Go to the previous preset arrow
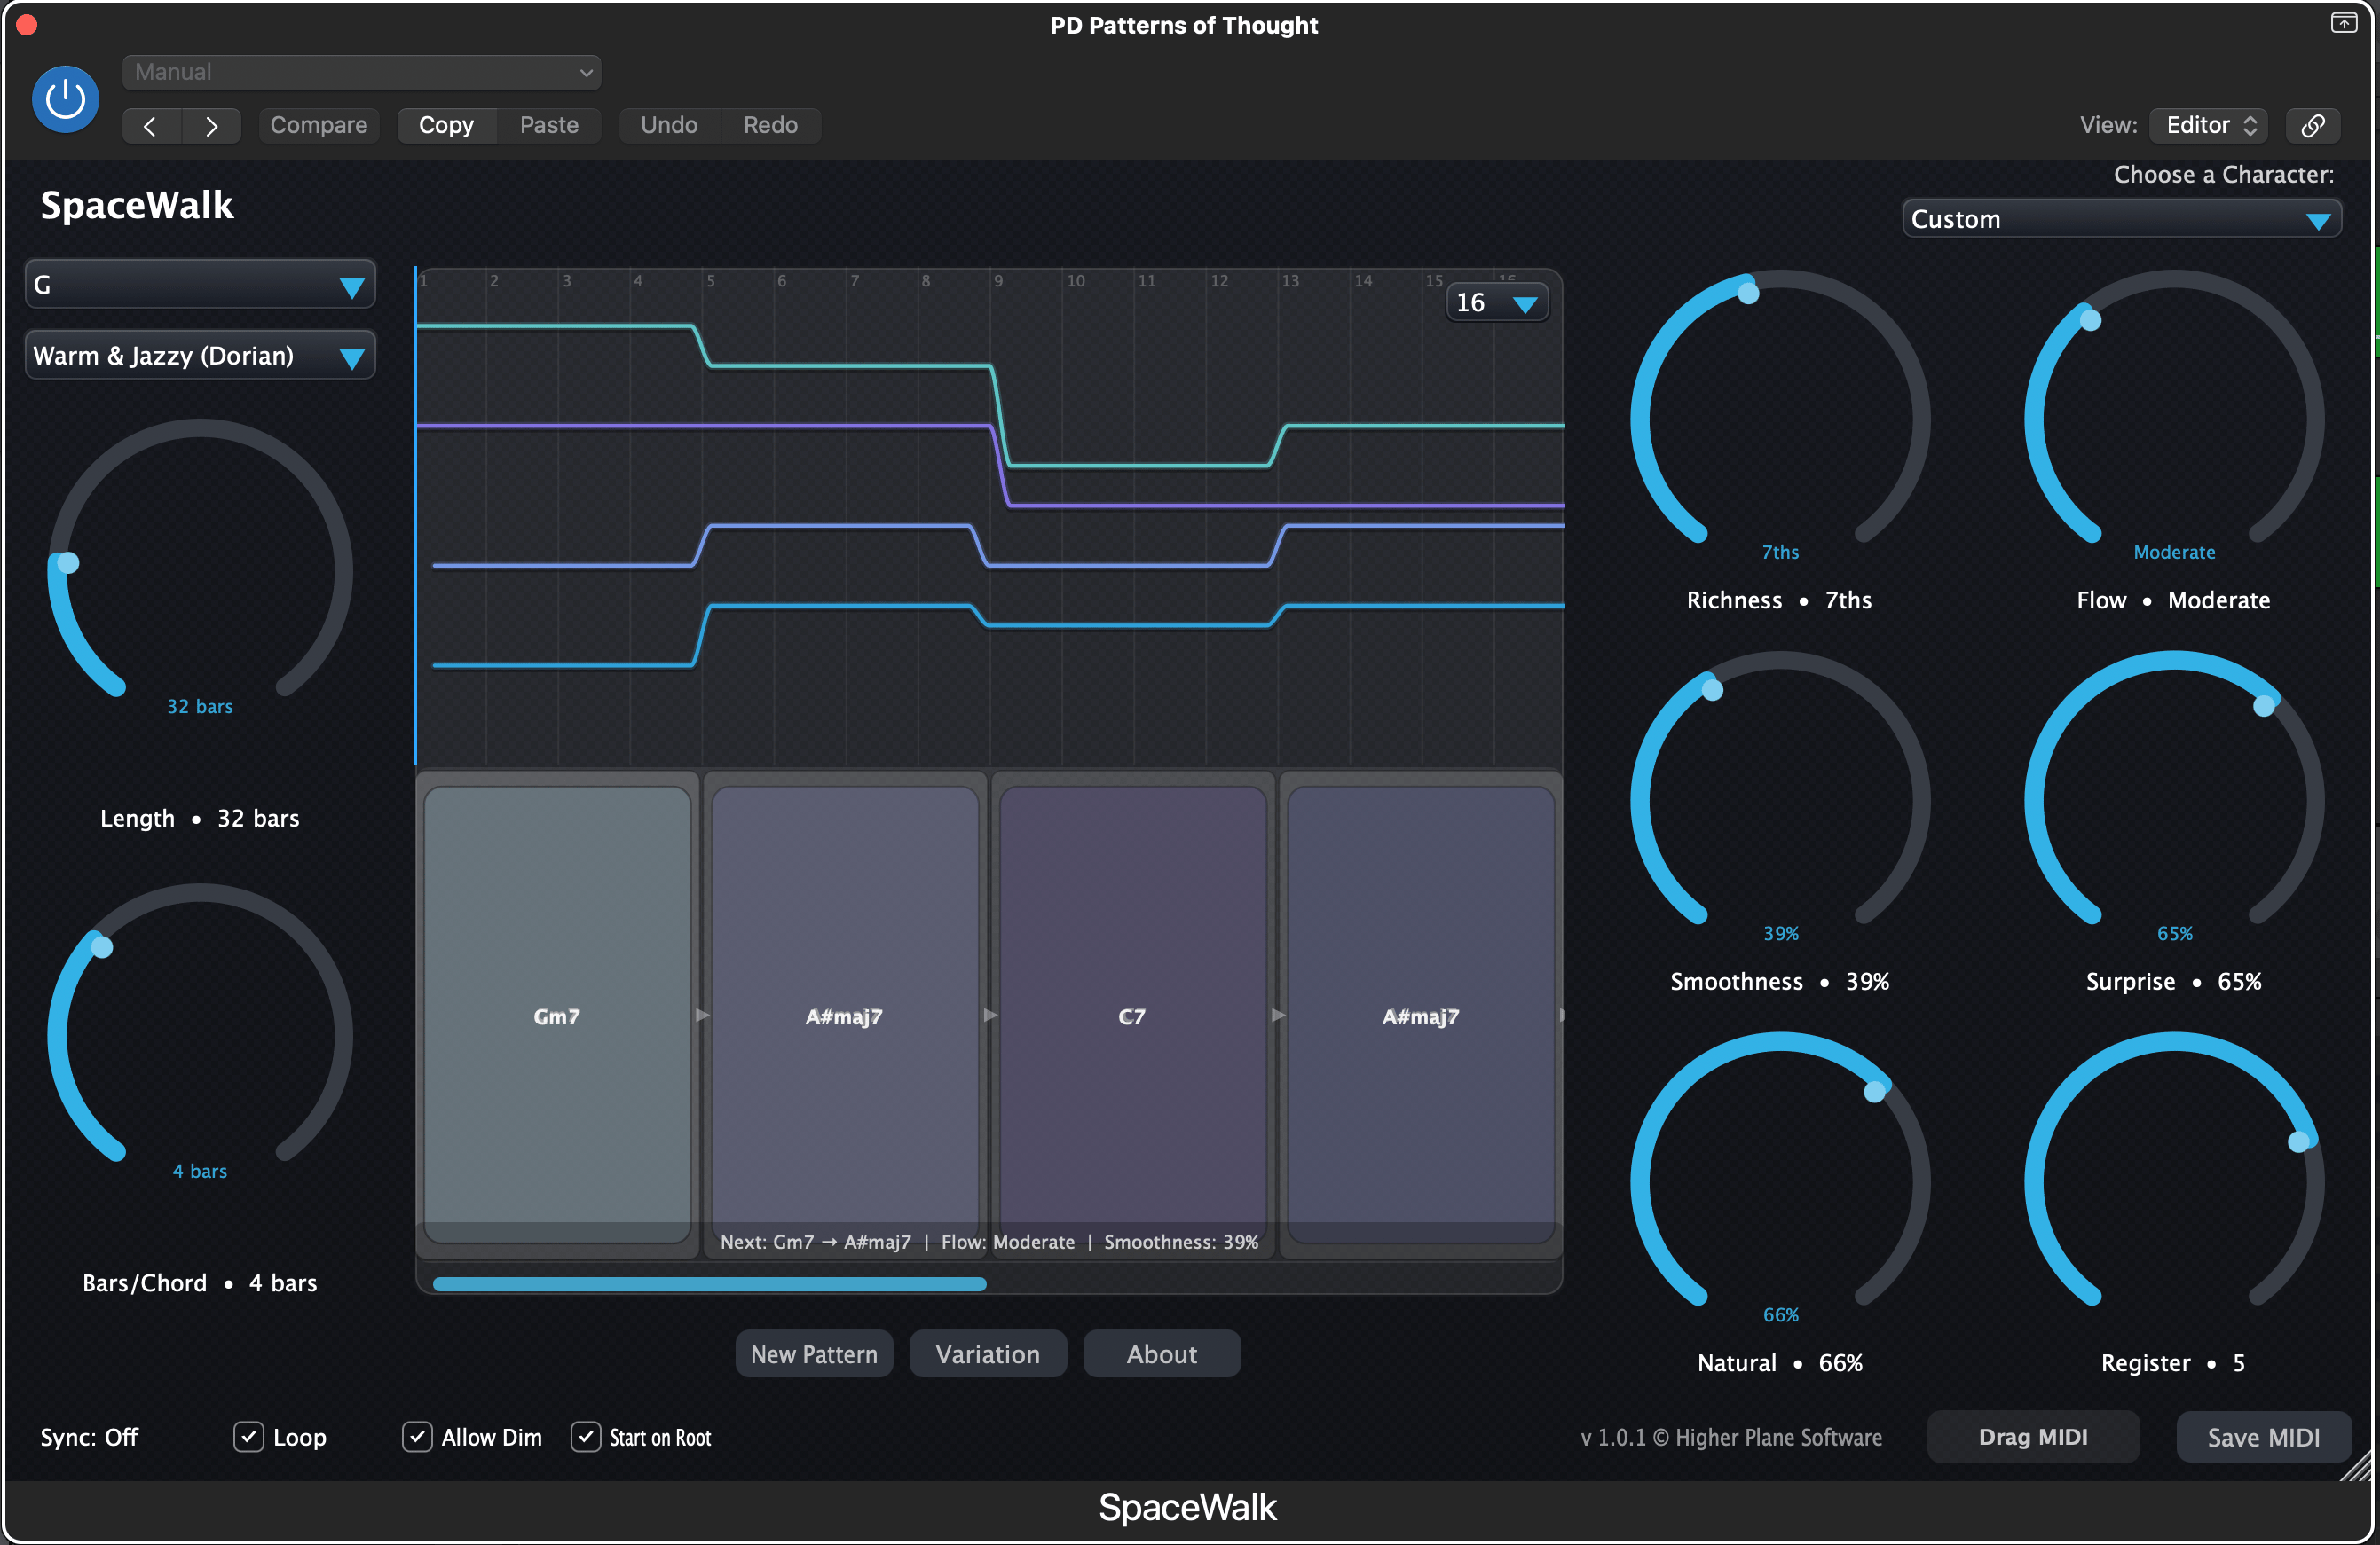This screenshot has height=1545, width=2380. click(x=151, y=126)
